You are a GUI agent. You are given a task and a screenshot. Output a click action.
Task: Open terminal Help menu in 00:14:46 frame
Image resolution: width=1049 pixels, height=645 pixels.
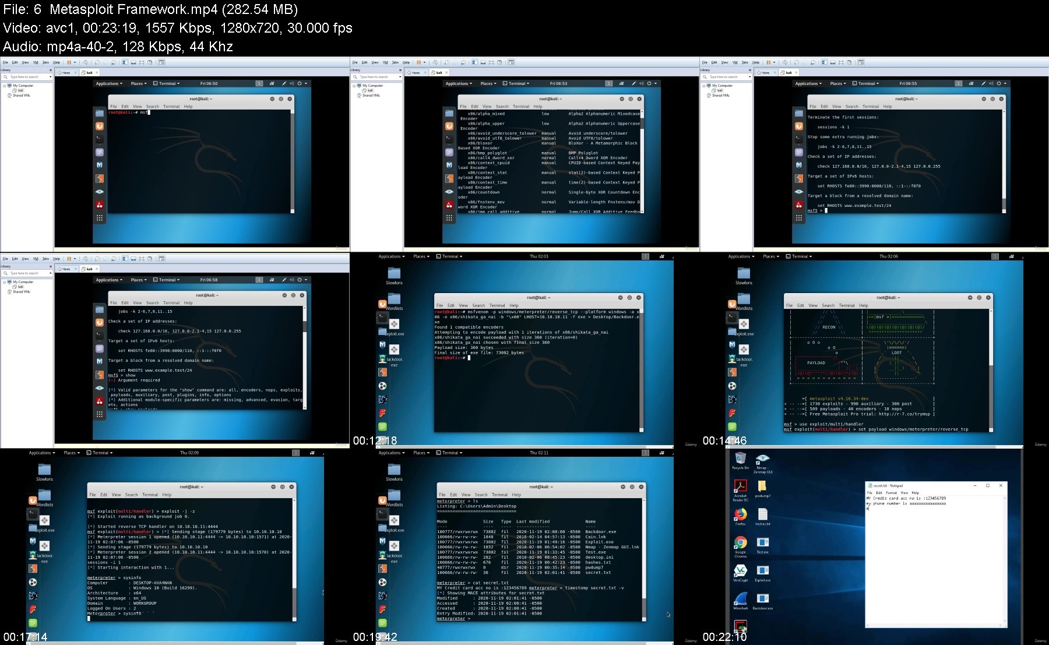[x=864, y=305]
